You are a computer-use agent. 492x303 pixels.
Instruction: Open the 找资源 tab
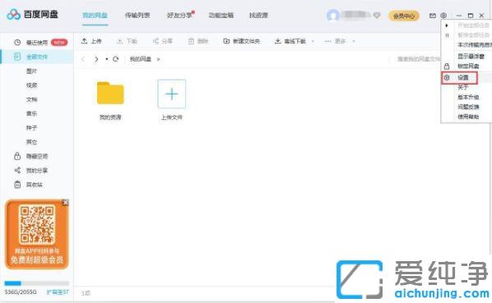258,15
